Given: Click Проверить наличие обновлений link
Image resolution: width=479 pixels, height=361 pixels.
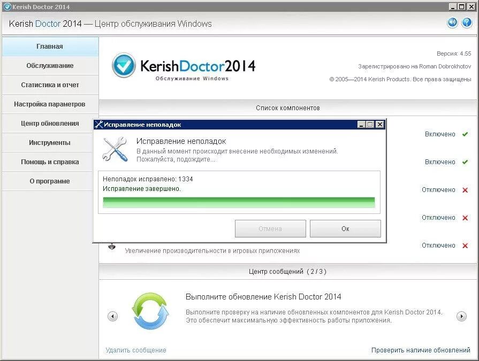Looking at the screenshot, I should (421, 350).
